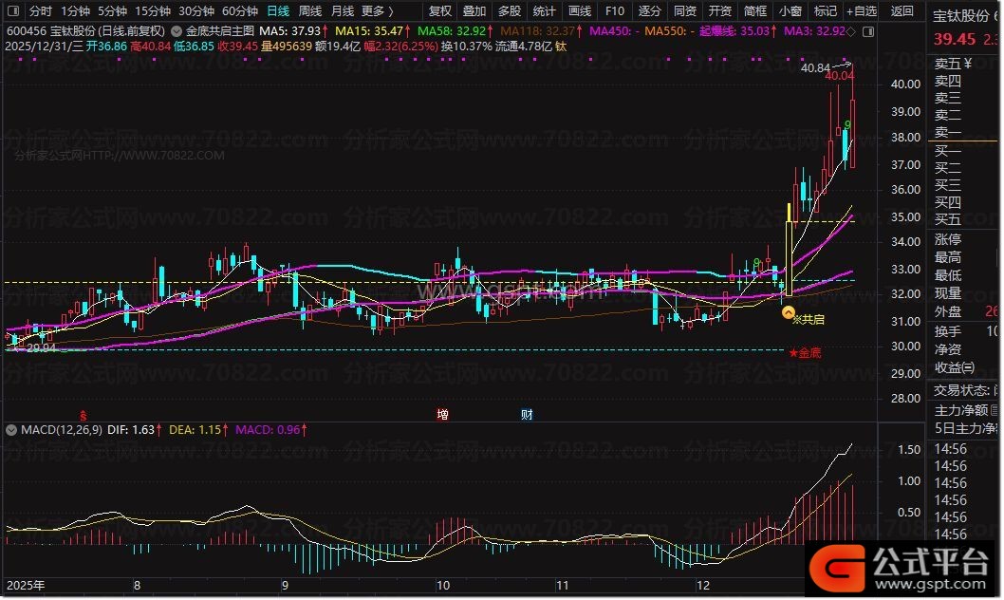
Task: Click the MACD indicator settings circle icon
Action: [10, 429]
